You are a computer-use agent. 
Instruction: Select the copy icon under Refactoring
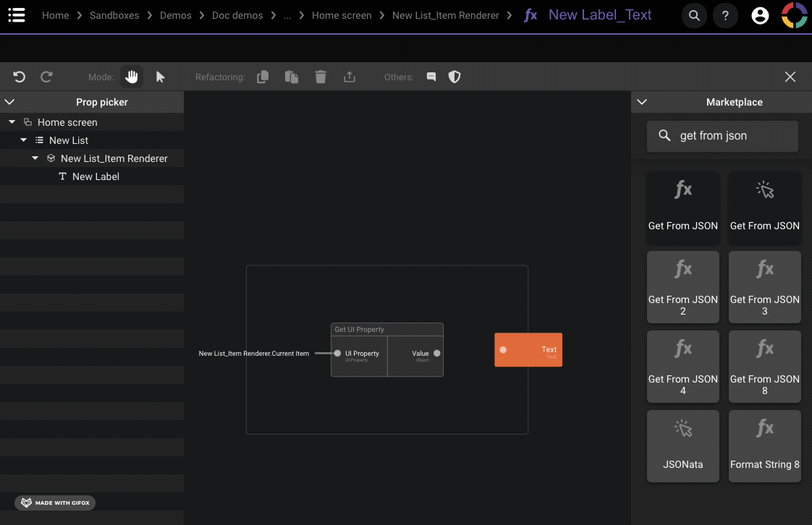(263, 77)
